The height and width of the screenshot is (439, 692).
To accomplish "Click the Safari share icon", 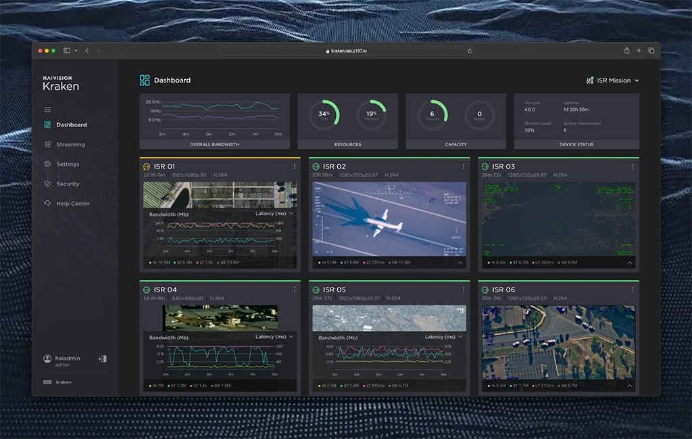I will (x=626, y=51).
